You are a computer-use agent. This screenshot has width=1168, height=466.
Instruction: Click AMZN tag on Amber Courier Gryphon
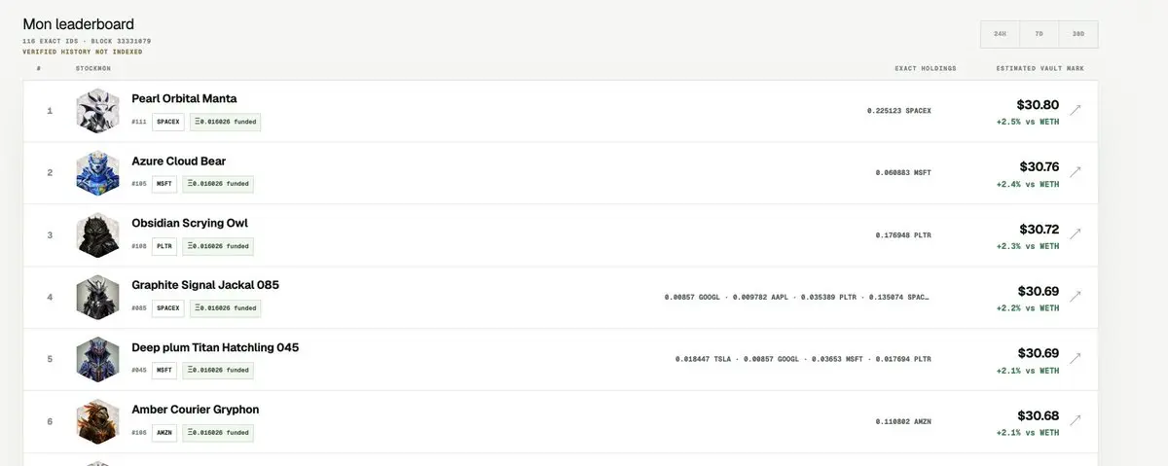164,433
